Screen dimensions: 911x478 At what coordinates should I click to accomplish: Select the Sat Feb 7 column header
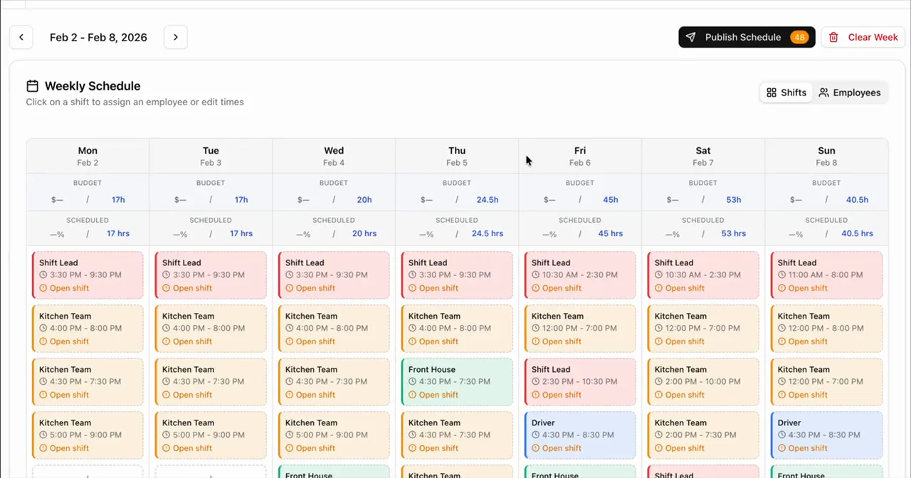pos(703,156)
